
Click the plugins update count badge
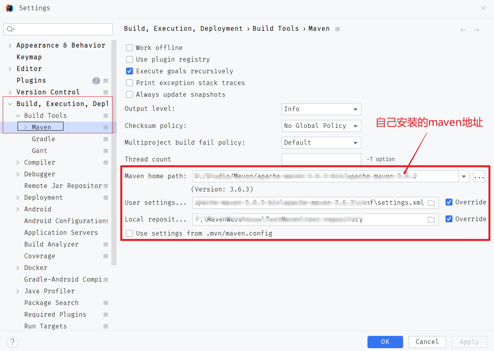point(96,81)
